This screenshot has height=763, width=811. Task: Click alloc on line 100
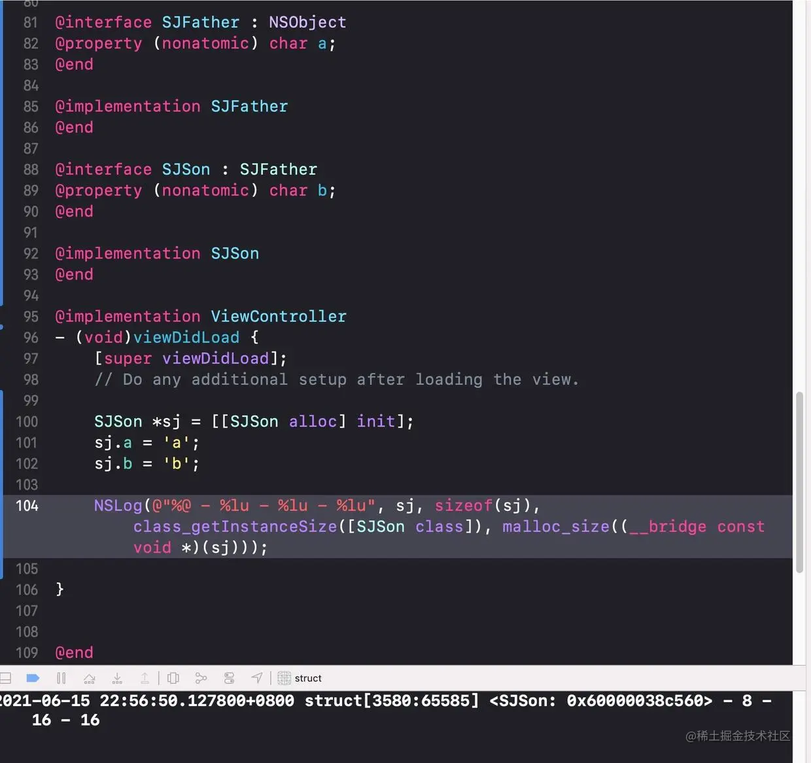(x=313, y=421)
